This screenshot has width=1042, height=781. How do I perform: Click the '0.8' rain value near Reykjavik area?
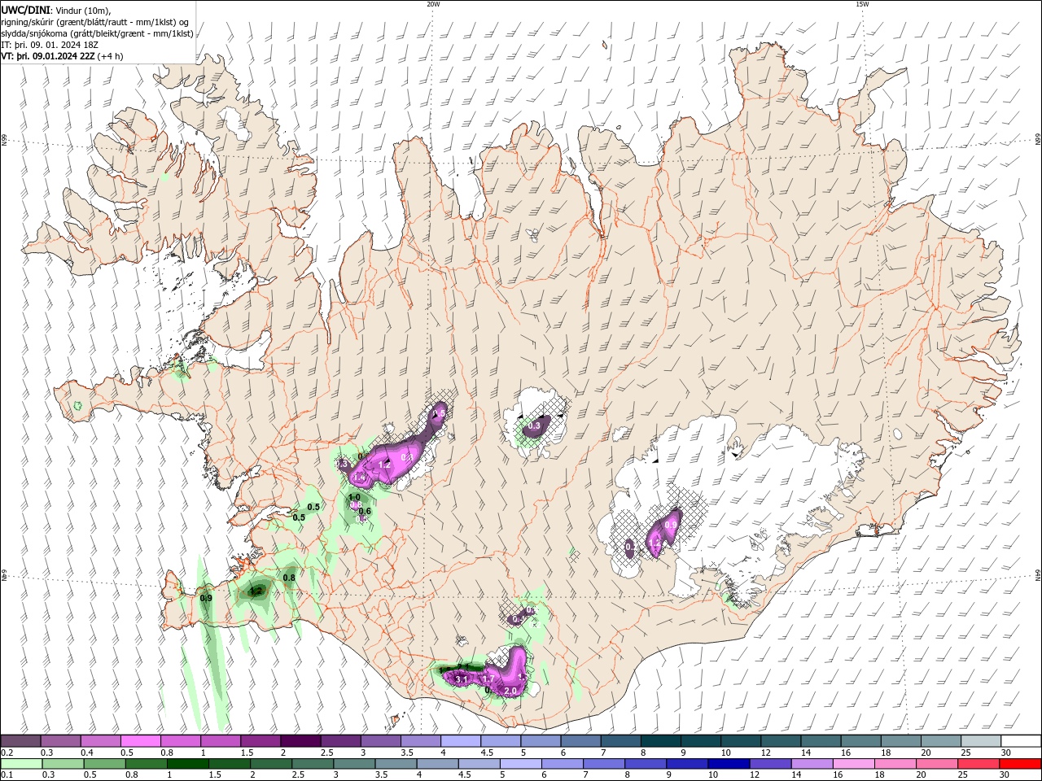click(289, 578)
